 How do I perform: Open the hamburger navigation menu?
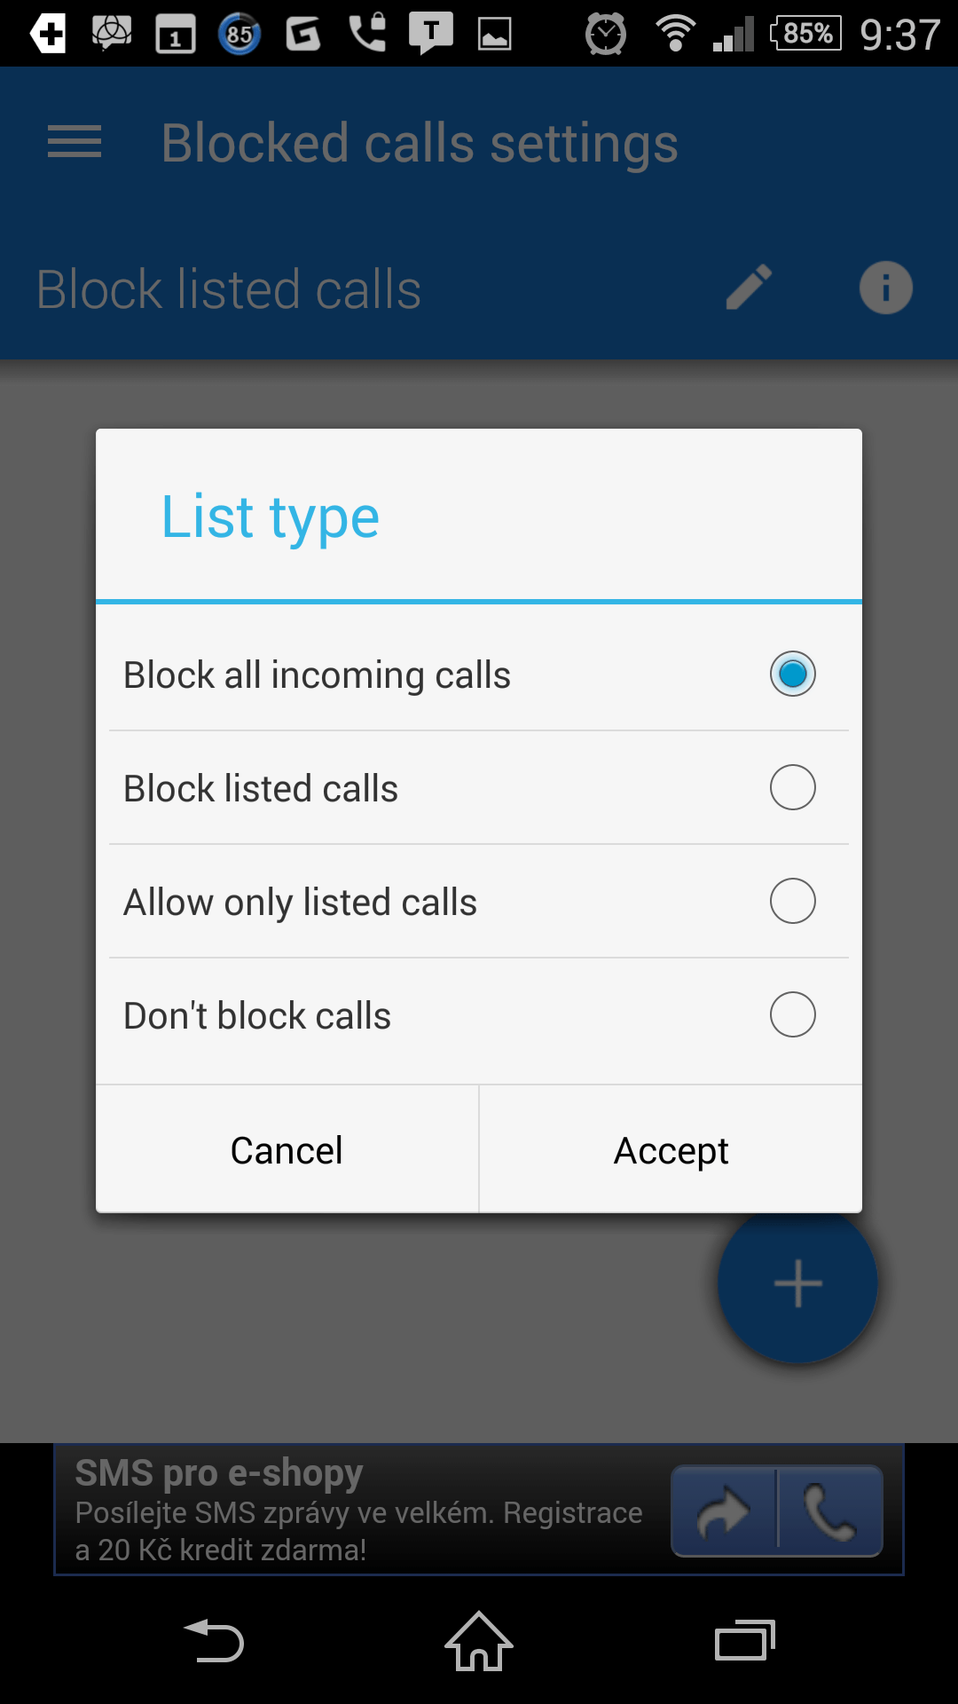(x=75, y=142)
